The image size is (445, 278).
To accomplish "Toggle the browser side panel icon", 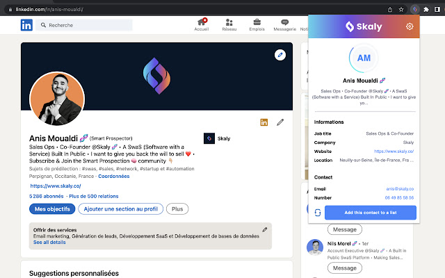I will (437, 9).
